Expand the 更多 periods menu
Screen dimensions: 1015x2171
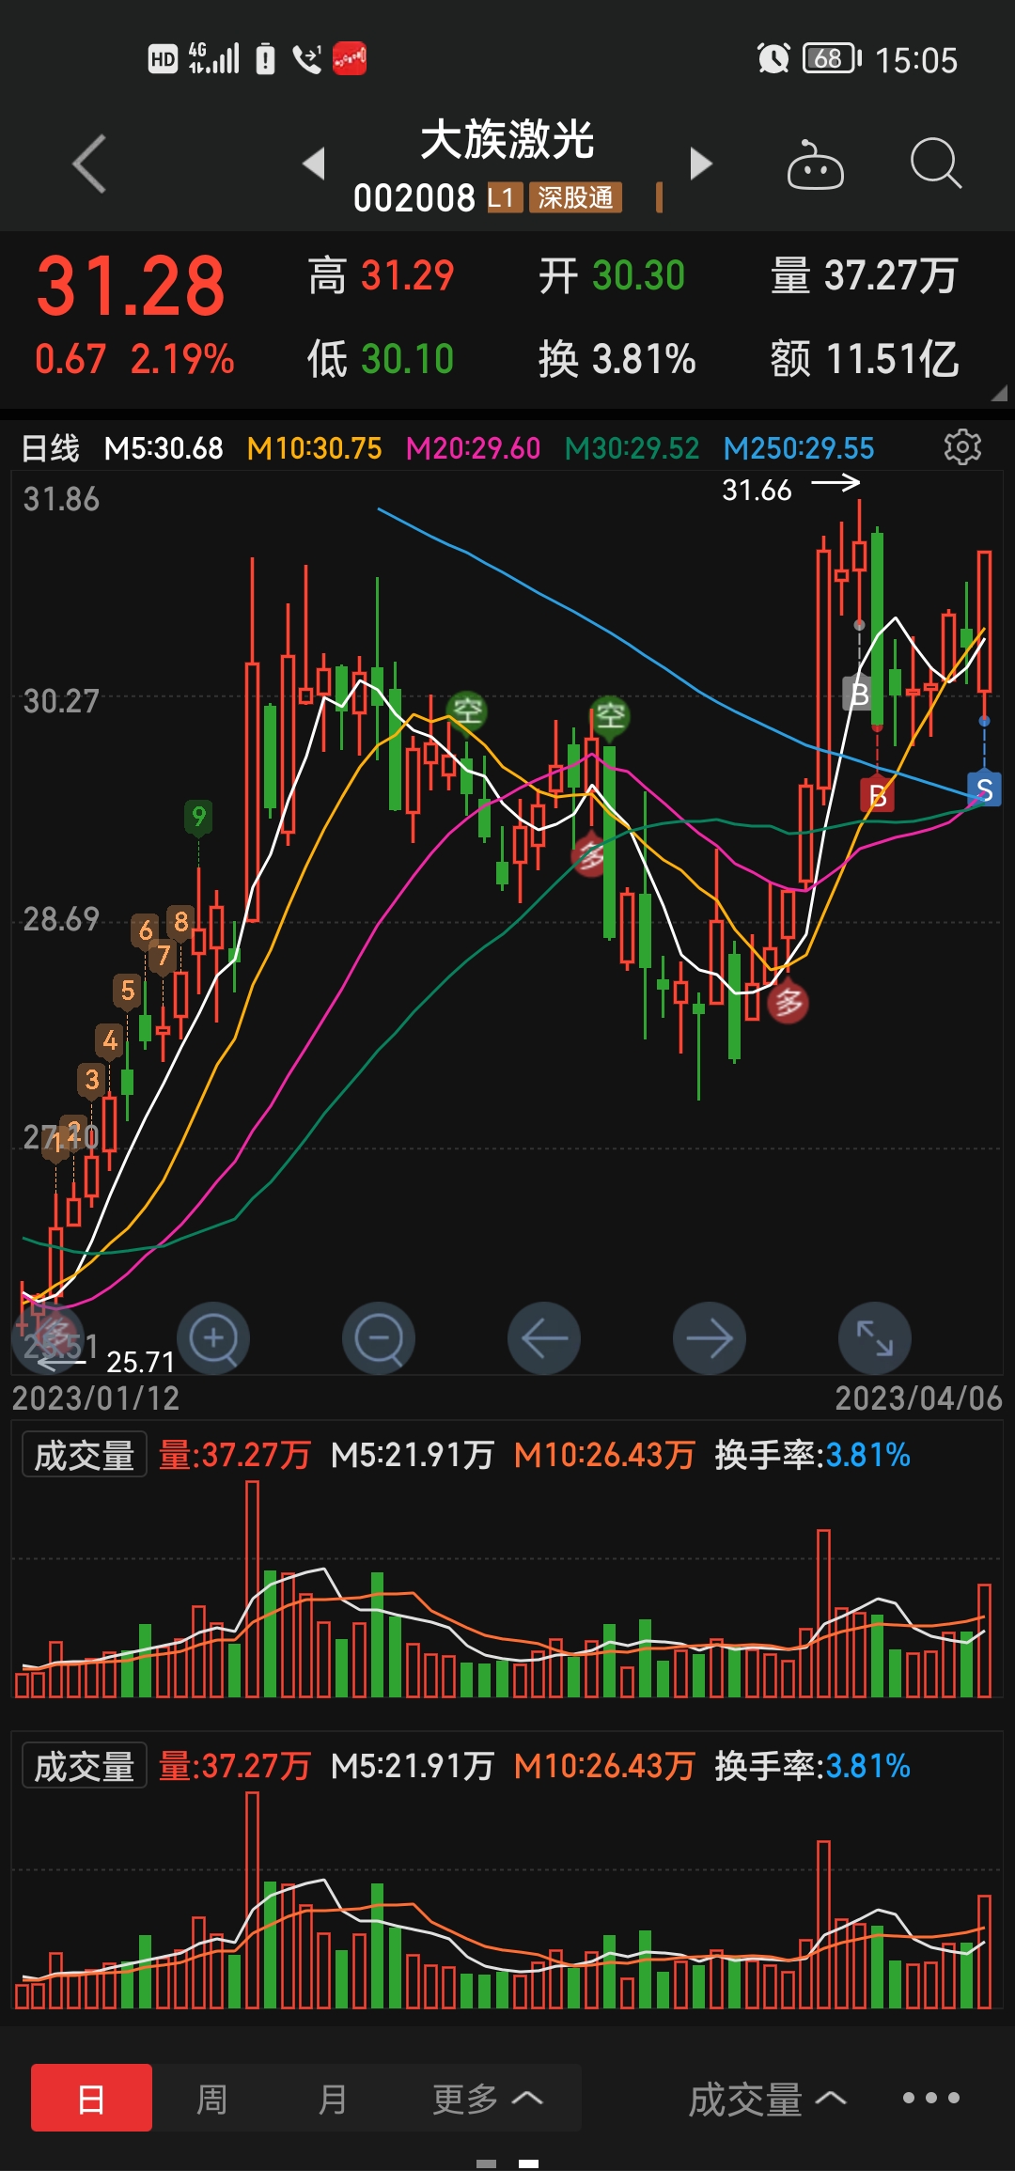pyautogui.click(x=487, y=2097)
